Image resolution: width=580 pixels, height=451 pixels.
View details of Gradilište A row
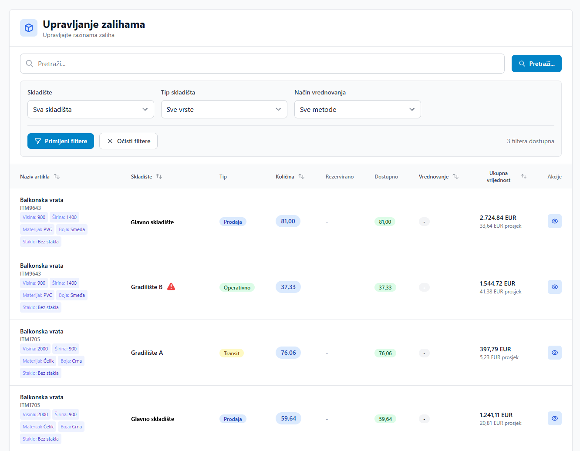[554, 353]
